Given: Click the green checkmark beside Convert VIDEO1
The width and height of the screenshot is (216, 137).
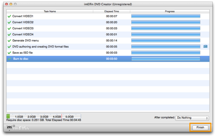Looking at the screenshot, I should [9, 16].
